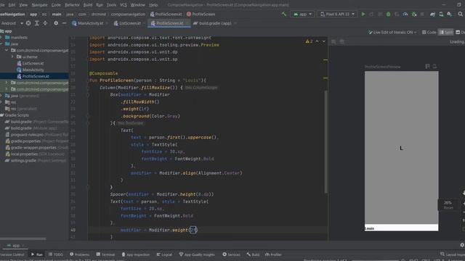The height and width of the screenshot is (261, 465).
Task: Open App Quality Insights tool window
Action: [x=197, y=254]
